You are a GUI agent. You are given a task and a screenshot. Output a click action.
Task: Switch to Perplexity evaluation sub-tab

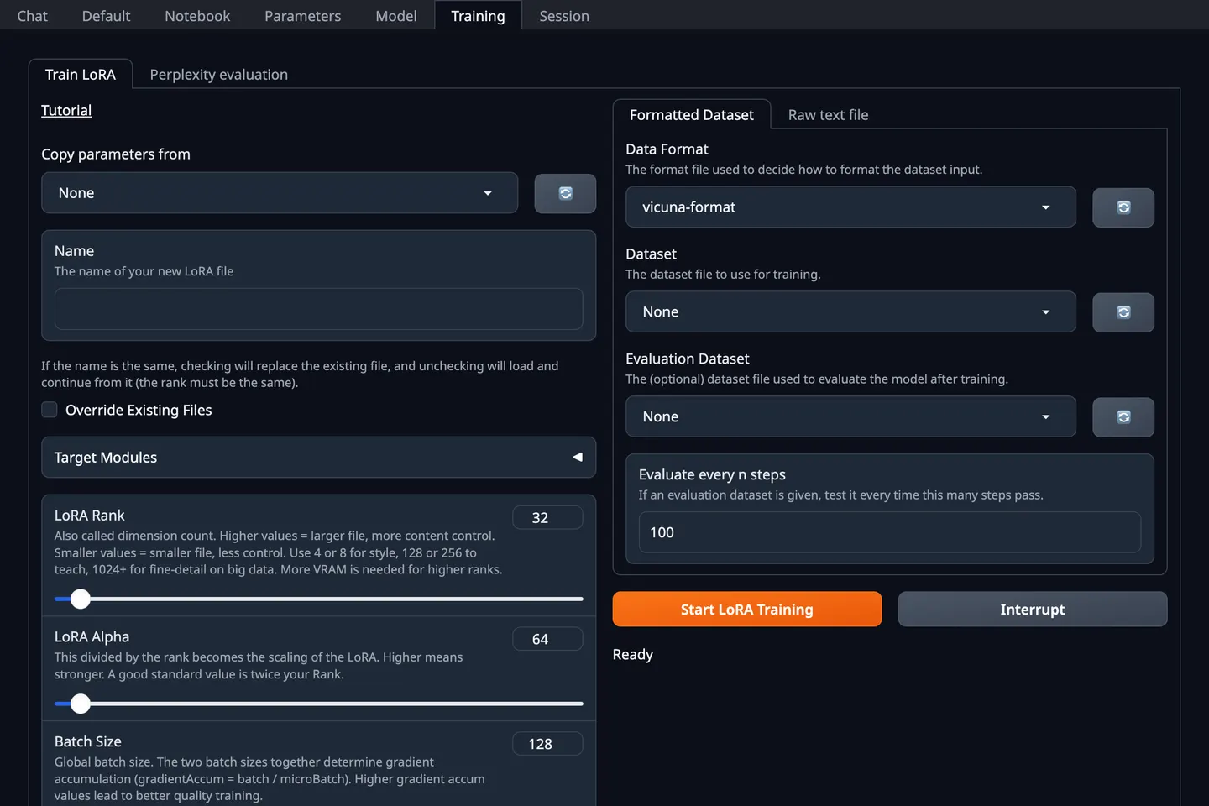coord(219,75)
